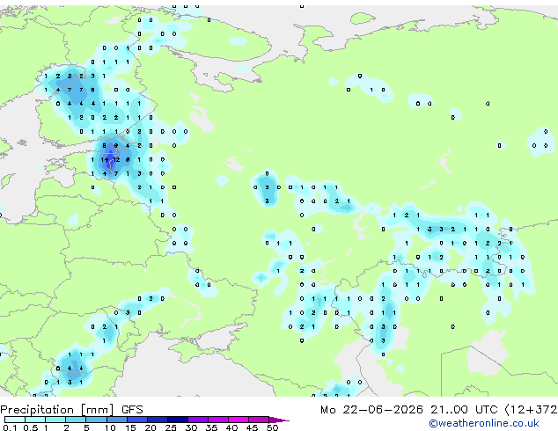The image size is (558, 431).
Task: Click the 2–5 mm legend swatch
Action: (x=76, y=420)
